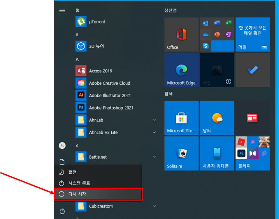Viewport: 279px width, 219px height.
Task: Open the 사용자 휴대폰 tile
Action: (x=217, y=154)
